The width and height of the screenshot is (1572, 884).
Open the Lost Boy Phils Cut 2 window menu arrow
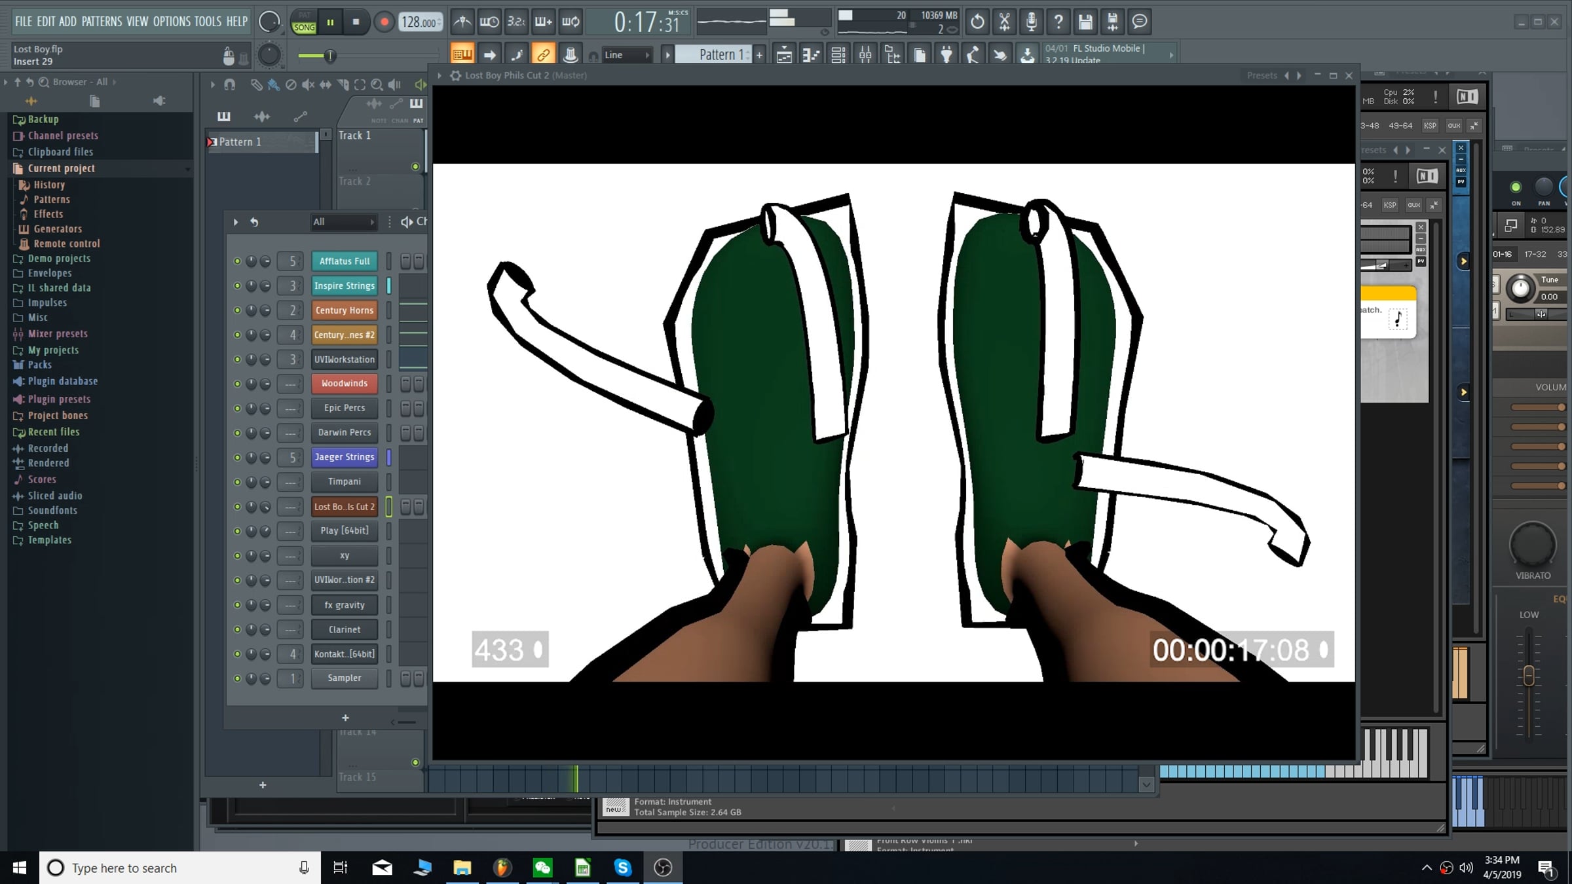[440, 75]
